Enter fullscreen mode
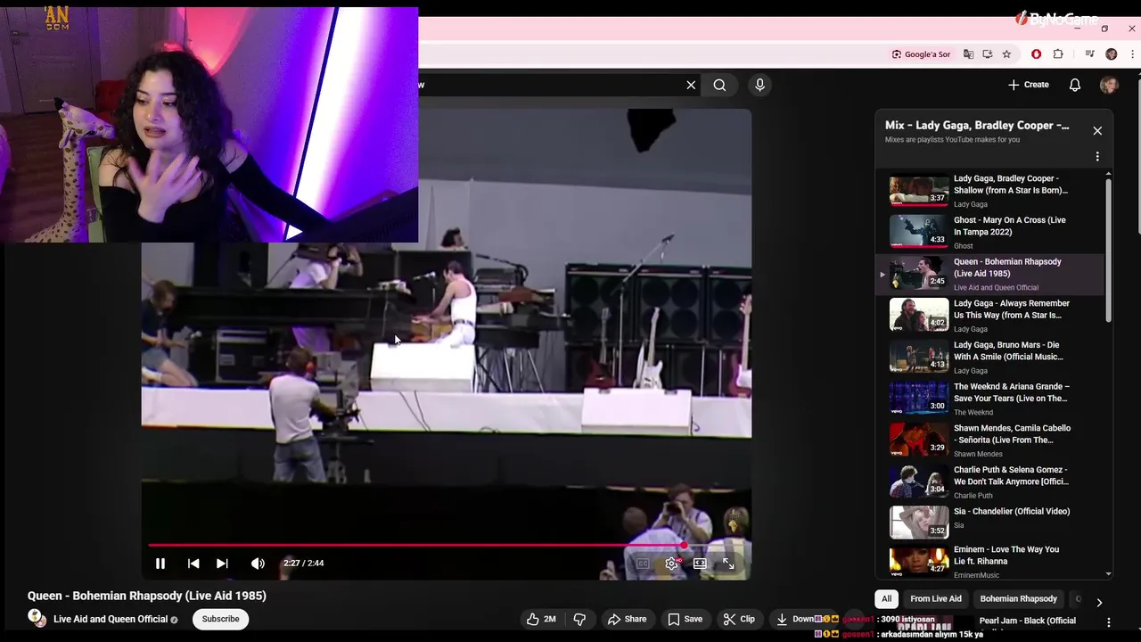Viewport: 1141px width, 642px height. click(x=728, y=564)
